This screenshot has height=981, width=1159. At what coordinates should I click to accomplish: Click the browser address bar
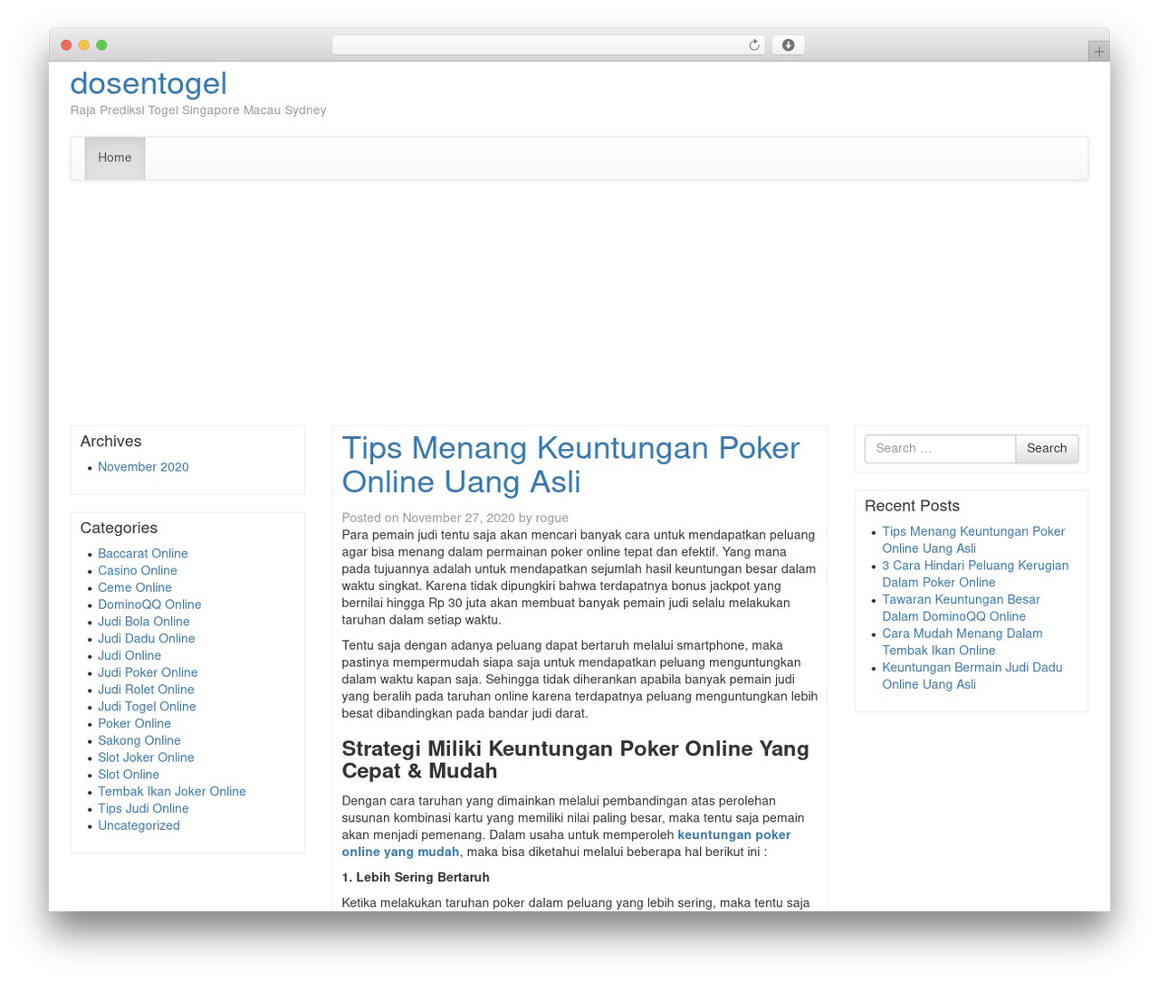point(548,45)
